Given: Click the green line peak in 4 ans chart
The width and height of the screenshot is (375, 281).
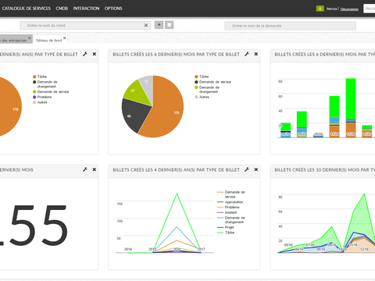Looking at the screenshot, I should click(x=177, y=194).
